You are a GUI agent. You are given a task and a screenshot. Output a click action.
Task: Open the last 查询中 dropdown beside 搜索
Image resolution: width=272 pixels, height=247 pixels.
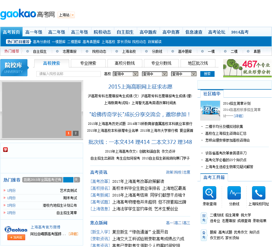(x=184, y=74)
